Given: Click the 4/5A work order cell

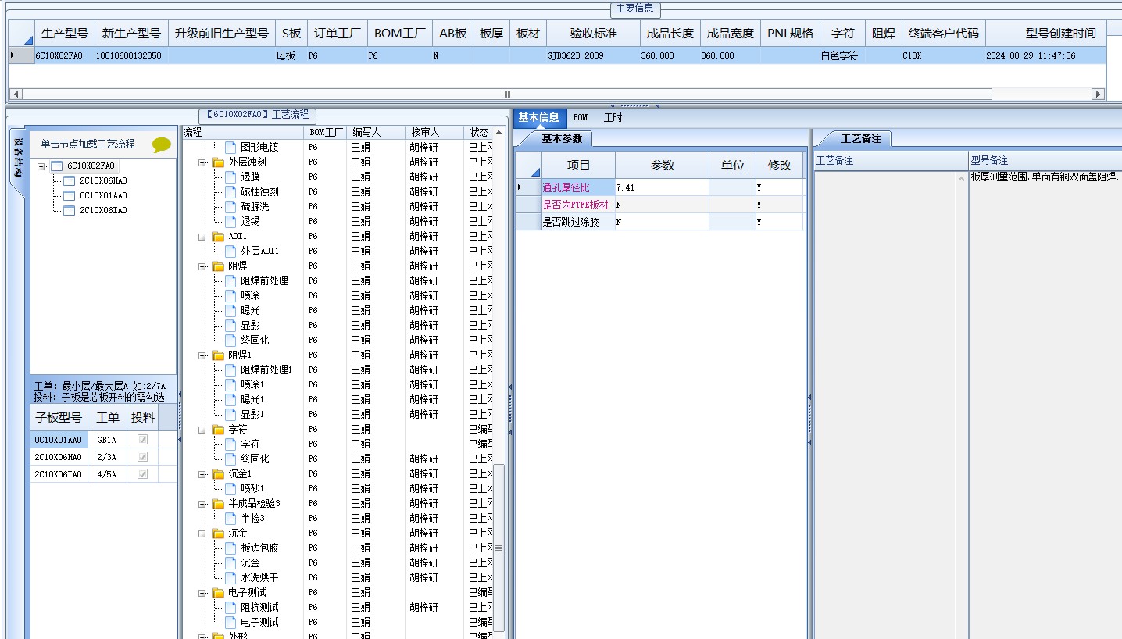Looking at the screenshot, I should coord(107,474).
